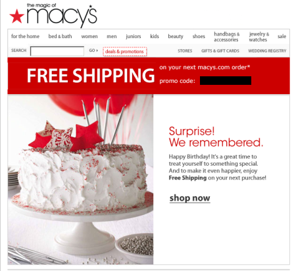Click the Macy's red star logo
296x271 pixels.
(x=16, y=16)
